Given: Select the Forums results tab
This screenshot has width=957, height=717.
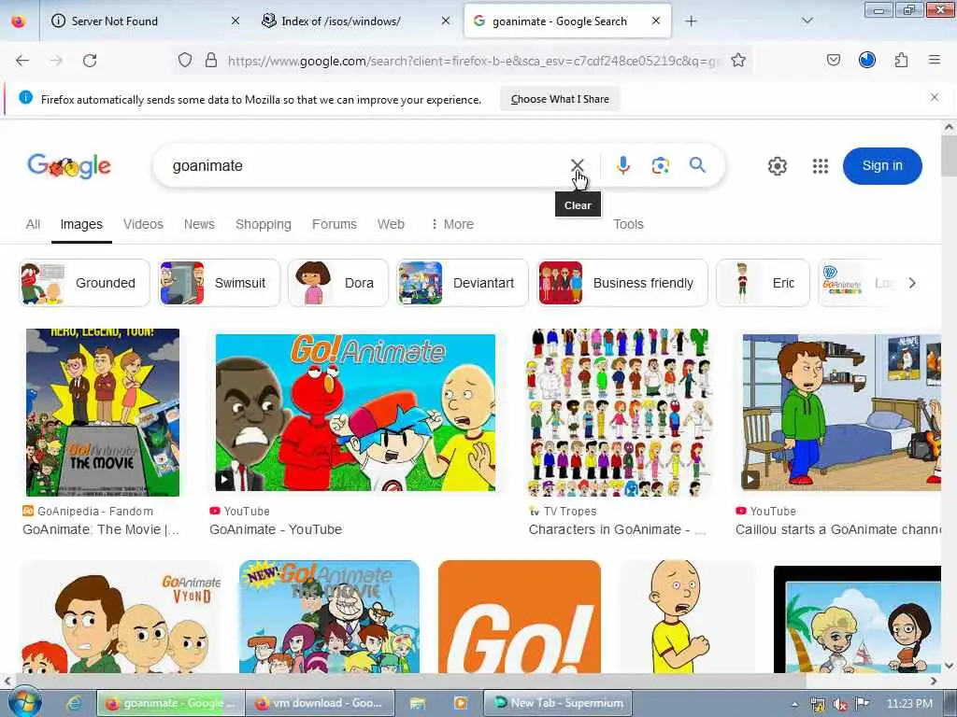Looking at the screenshot, I should [x=334, y=224].
